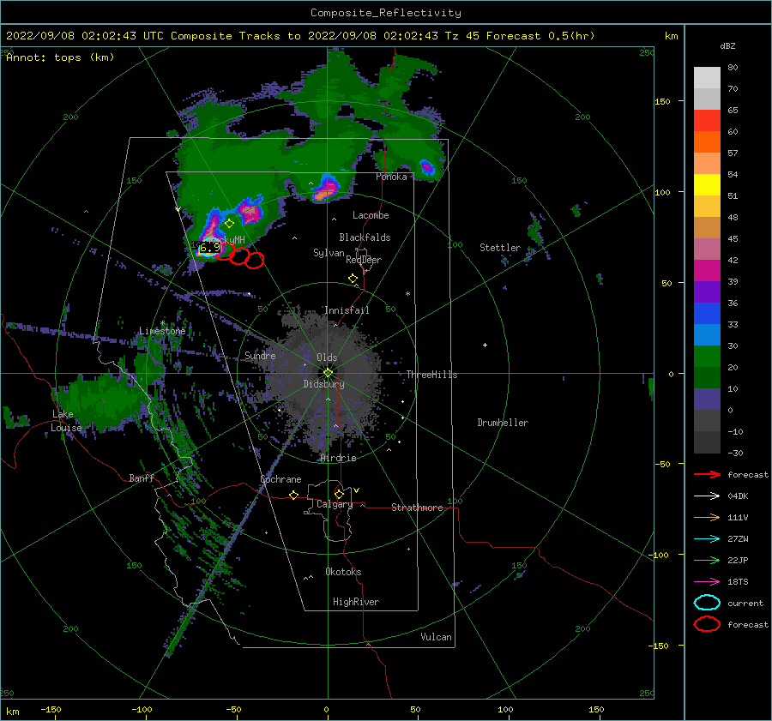This screenshot has height=721, width=772.
Task: Click the Vulcan city label
Action: (437, 637)
